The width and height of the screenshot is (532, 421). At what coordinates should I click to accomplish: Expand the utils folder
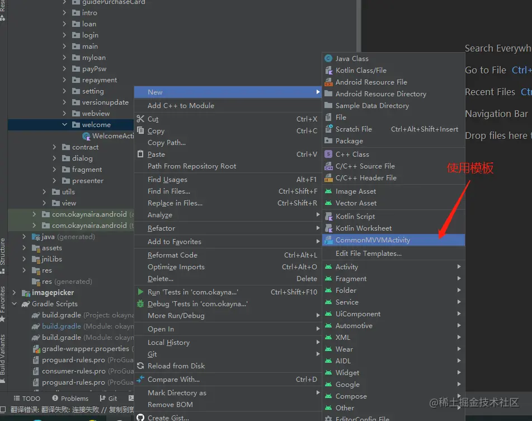pyautogui.click(x=44, y=192)
